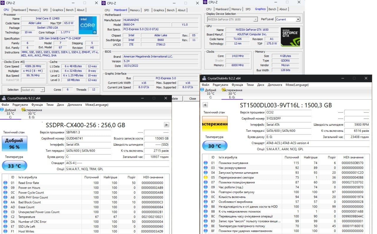Click the Close button in CPU-Z Mainboard window
Viewport: 377px width, 234px height.
(193, 99)
